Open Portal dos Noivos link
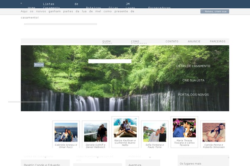This screenshot has width=250, height=166. pos(193,95)
